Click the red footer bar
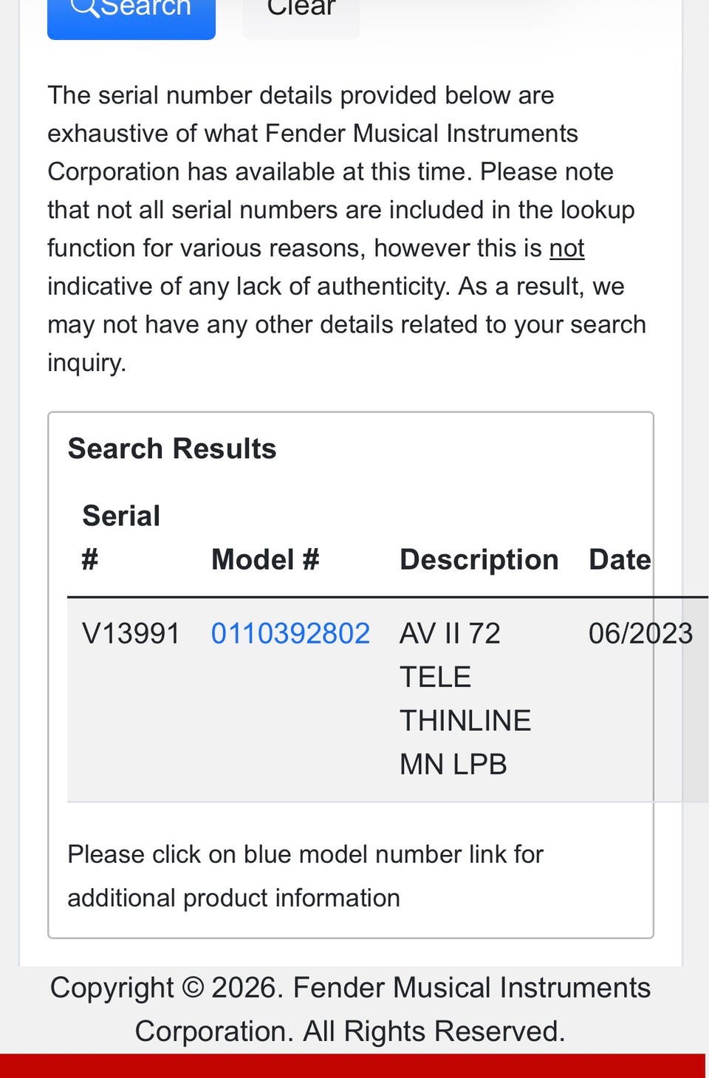Image resolution: width=709 pixels, height=1078 pixels. coord(353,1066)
